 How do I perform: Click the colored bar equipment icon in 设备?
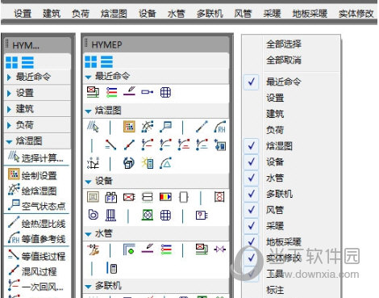point(165,197)
